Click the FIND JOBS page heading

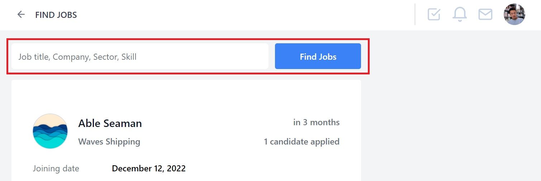point(56,15)
